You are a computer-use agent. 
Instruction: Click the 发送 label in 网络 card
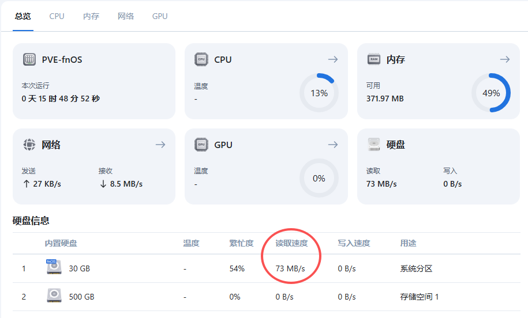(29, 171)
